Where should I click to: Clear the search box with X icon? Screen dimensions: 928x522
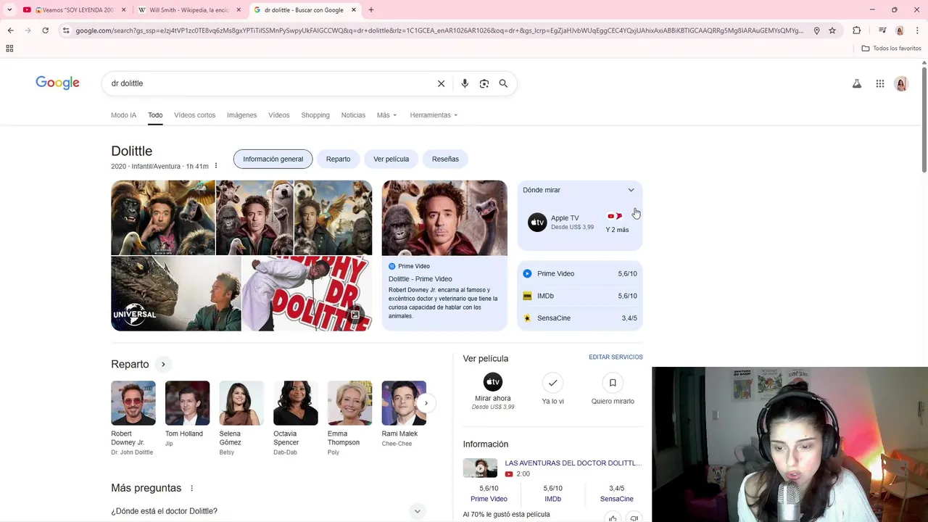coord(441,83)
